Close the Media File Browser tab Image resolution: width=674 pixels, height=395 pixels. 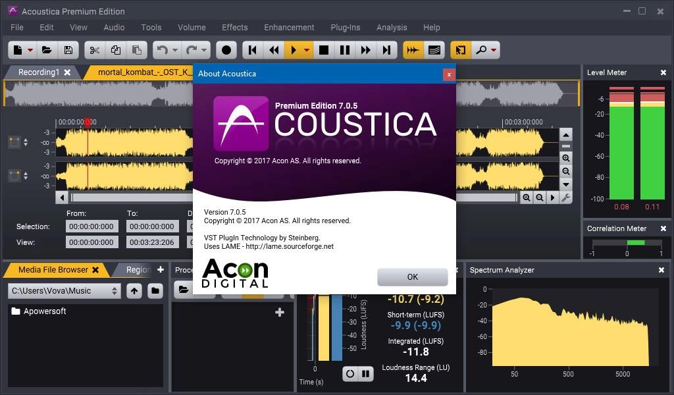95,270
